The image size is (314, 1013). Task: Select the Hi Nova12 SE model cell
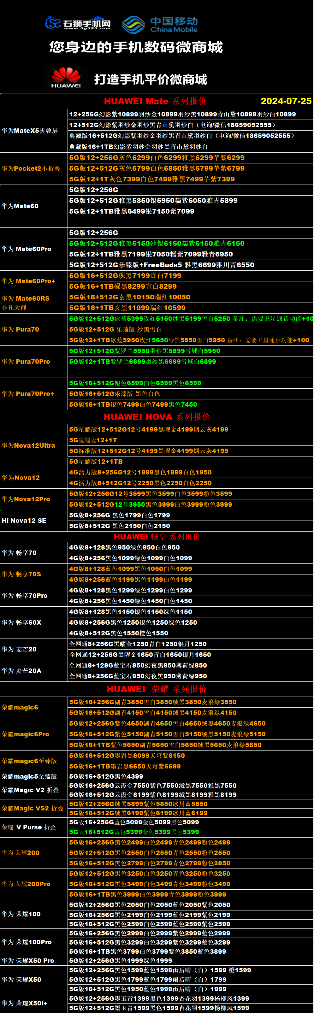click(x=34, y=521)
